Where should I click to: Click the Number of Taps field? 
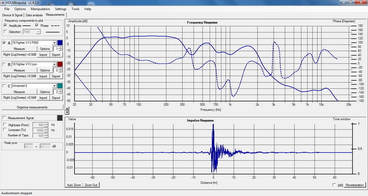click(x=40, y=136)
